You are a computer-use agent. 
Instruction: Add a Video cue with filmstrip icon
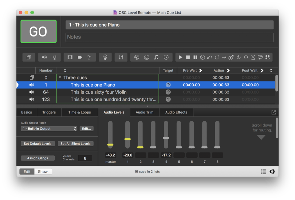click(70, 57)
